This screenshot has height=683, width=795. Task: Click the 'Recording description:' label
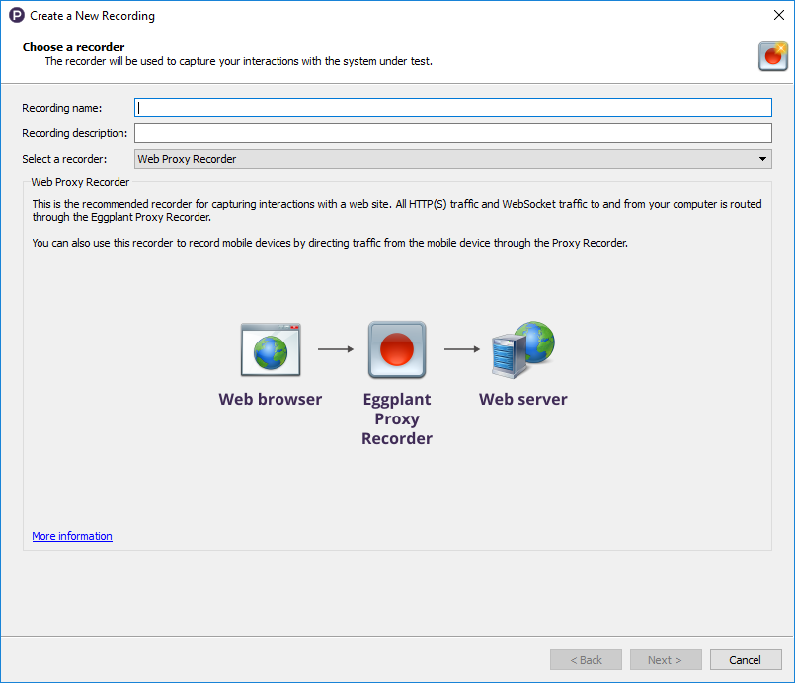[74, 133]
